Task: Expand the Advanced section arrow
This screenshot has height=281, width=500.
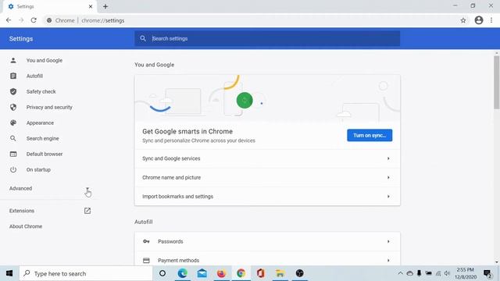Action: (87, 189)
